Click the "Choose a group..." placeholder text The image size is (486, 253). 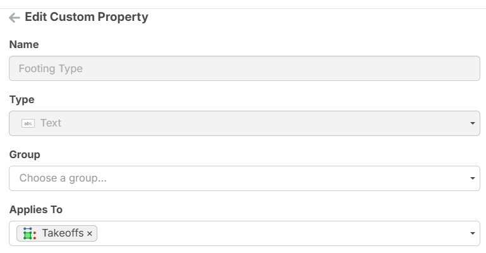63,178
